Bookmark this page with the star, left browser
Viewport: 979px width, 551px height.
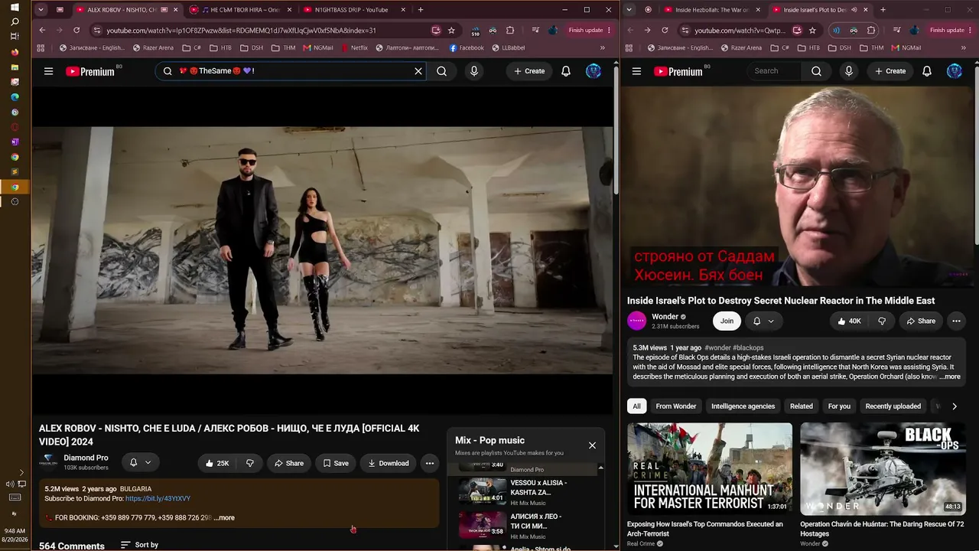[451, 31]
